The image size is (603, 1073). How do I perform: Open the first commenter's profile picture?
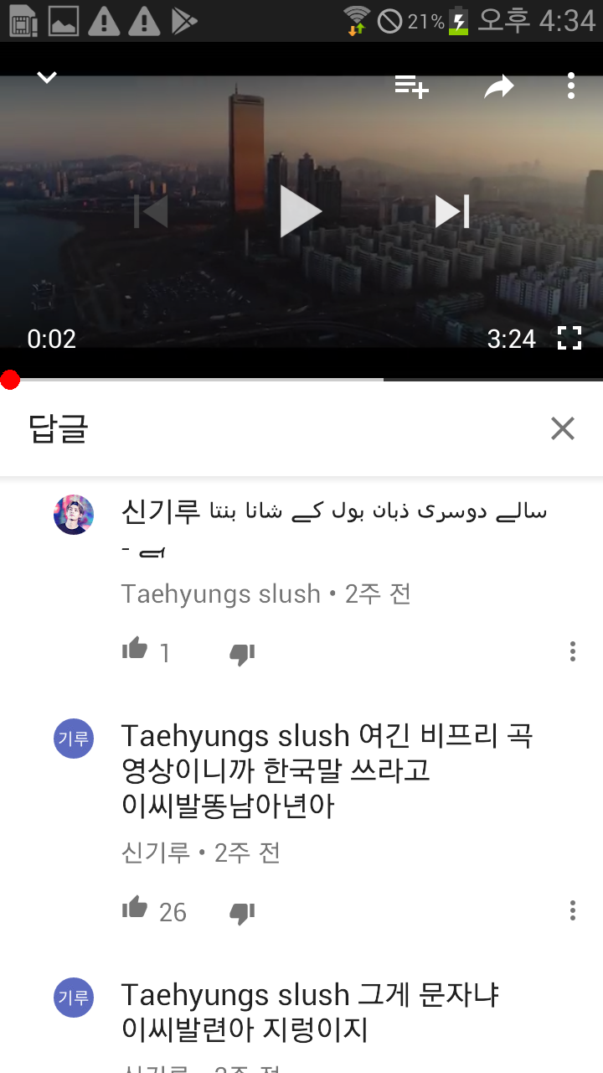[x=74, y=515]
